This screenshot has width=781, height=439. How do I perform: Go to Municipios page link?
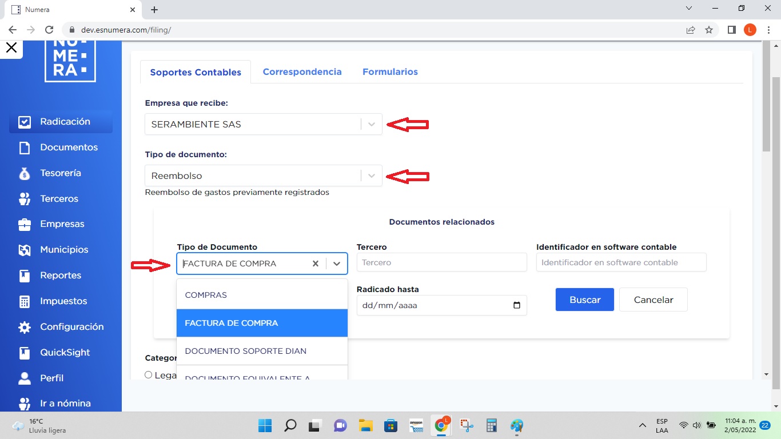tap(64, 250)
